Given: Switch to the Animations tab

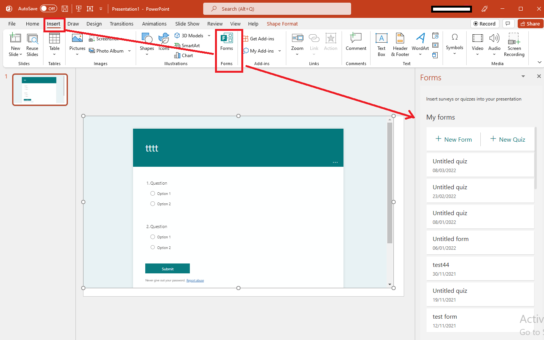Looking at the screenshot, I should [x=154, y=24].
